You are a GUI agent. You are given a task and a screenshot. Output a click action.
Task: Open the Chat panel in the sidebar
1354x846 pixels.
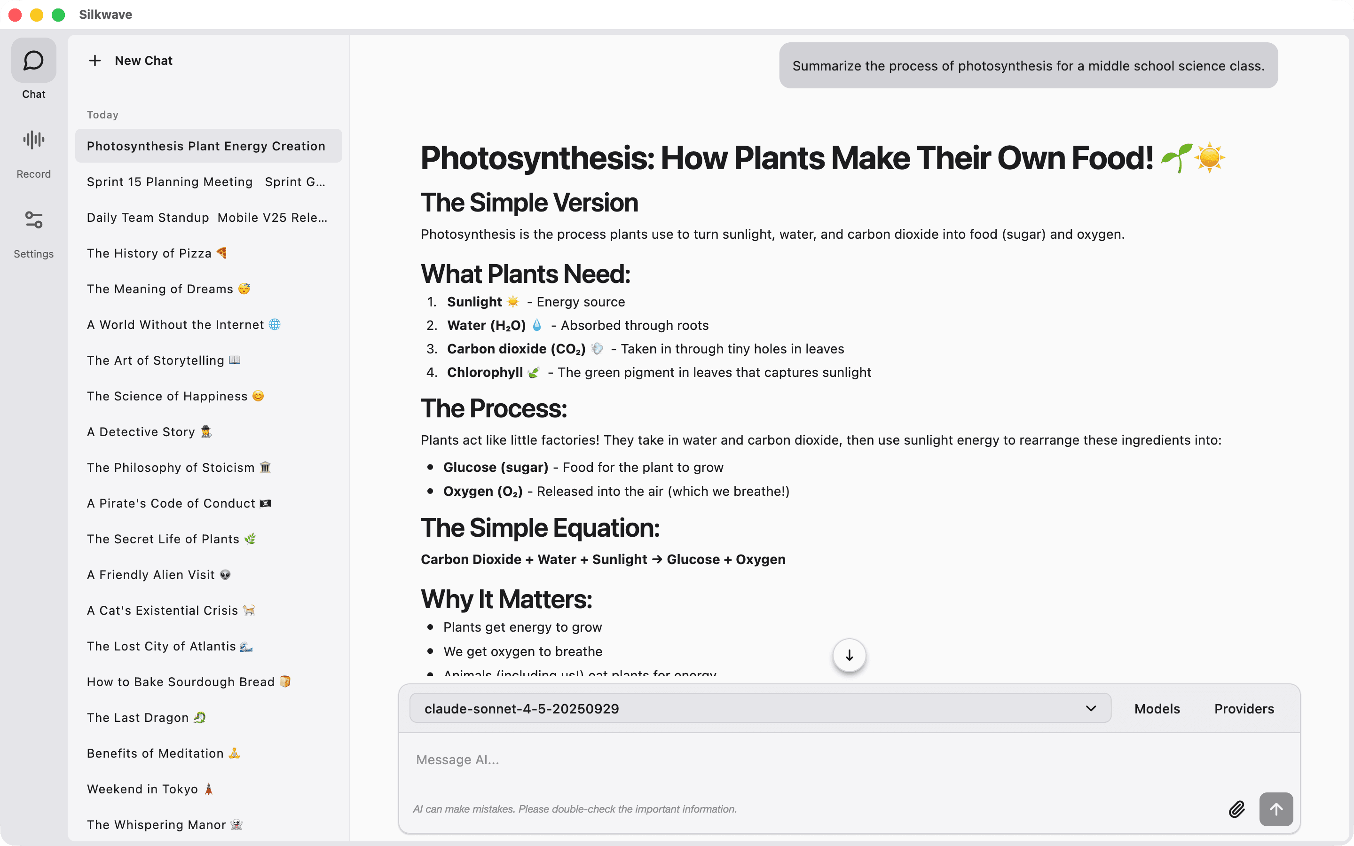pyautogui.click(x=33, y=73)
